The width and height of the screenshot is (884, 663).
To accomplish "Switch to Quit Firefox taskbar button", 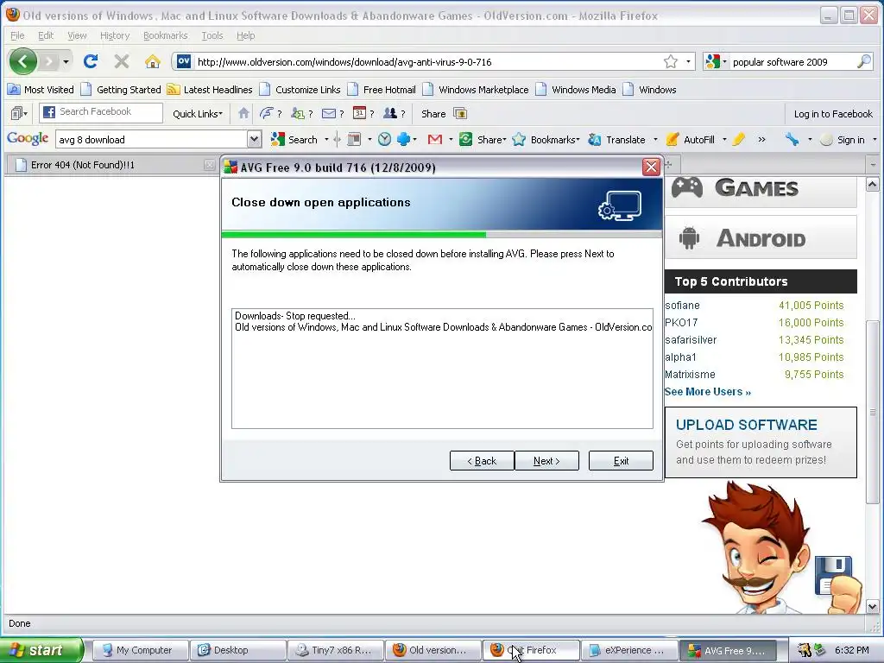I will [531, 650].
